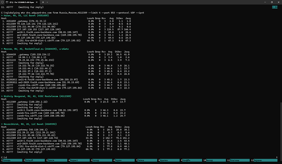Click the 217.107.120.73 hop row
The width and height of the screenshot is (282, 164).
pos(66,138)
